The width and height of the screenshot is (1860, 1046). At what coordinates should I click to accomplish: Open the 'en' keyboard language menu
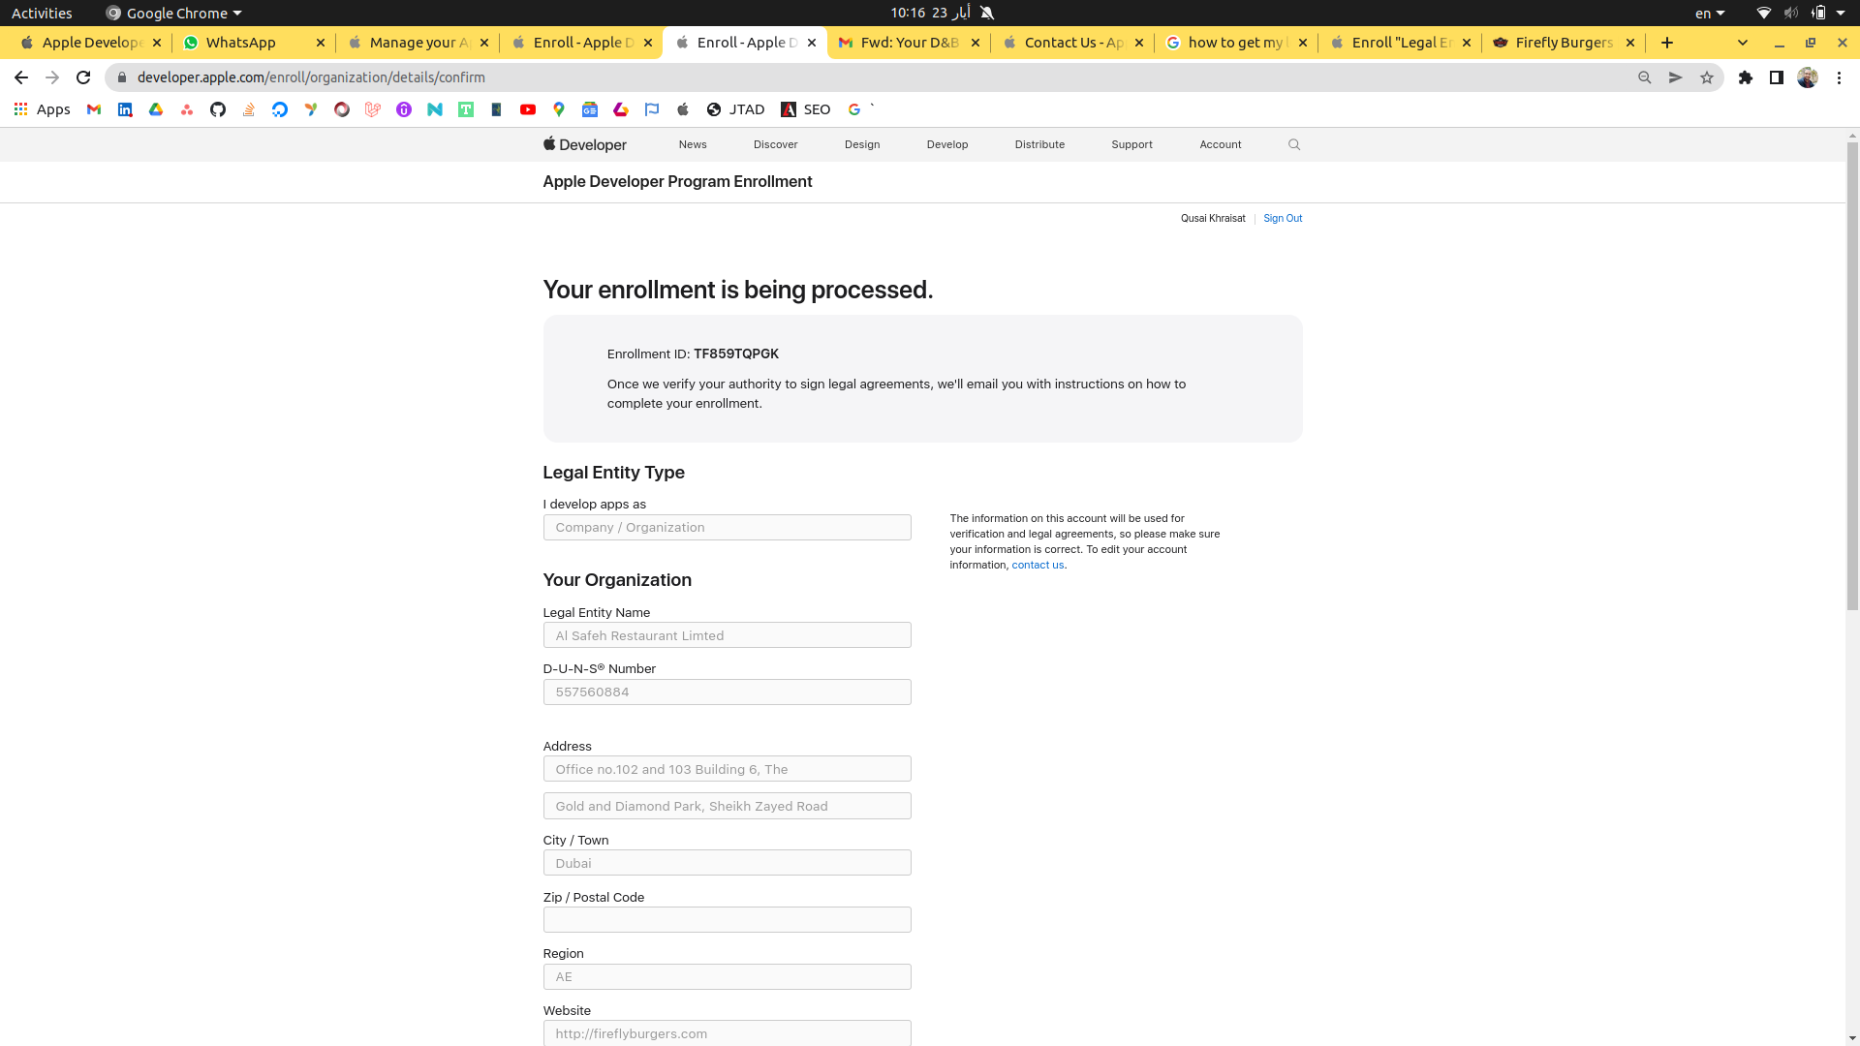(1710, 13)
